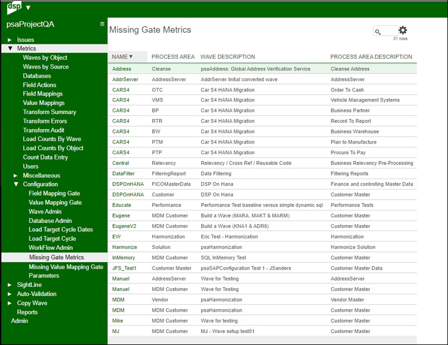This screenshot has width=448, height=345.
Task: Open Waves by Source metrics
Action: pyautogui.click(x=46, y=67)
